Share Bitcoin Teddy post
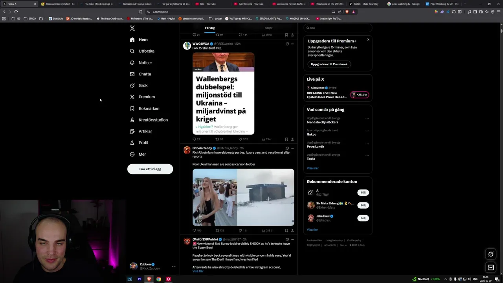 pyautogui.click(x=292, y=230)
